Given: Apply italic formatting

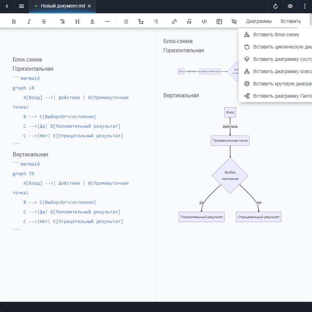Looking at the screenshot, I should [29, 22].
